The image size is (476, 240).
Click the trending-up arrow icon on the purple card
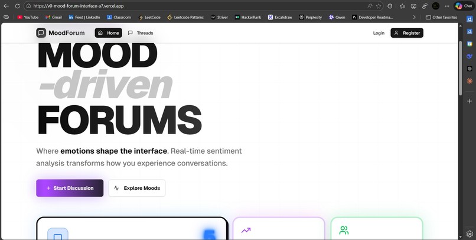coord(246,231)
